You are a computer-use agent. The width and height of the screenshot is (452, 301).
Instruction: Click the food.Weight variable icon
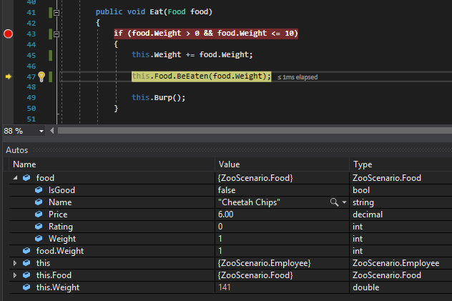[x=27, y=251]
